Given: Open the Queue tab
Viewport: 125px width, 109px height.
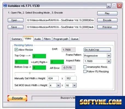Looking at the screenshot, I should point(75,39).
